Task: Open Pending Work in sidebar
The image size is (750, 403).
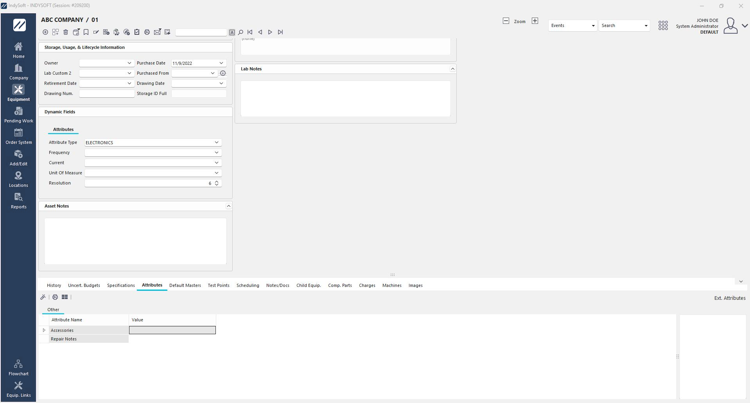Action: coord(18,115)
